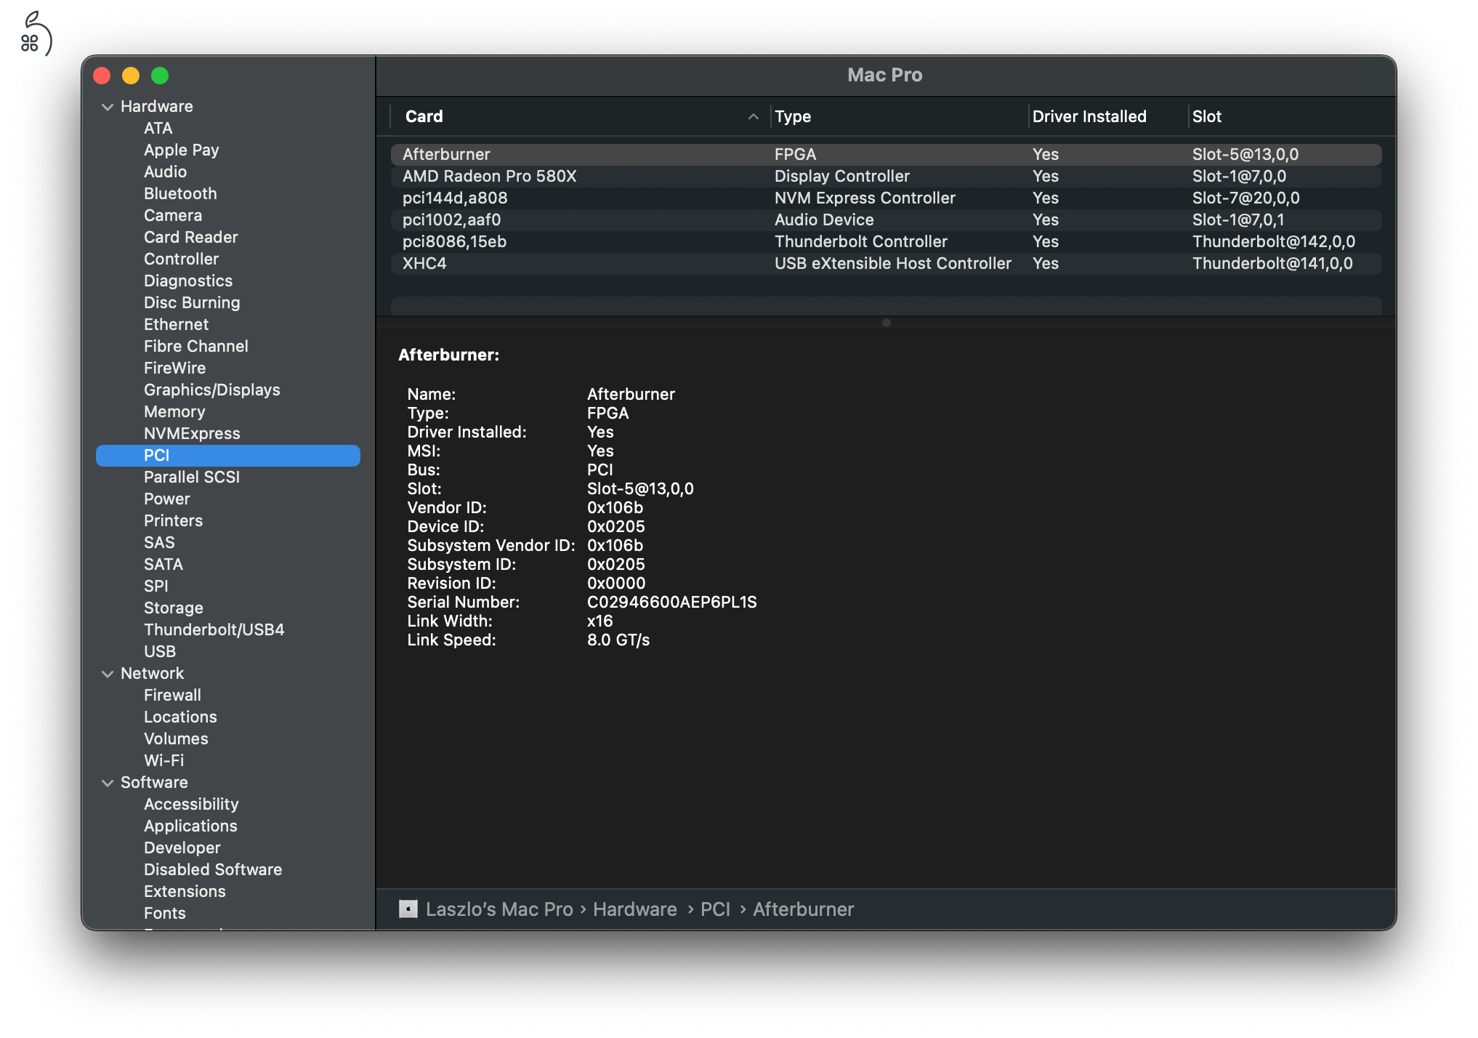Sort by the Type column header
1478x1038 pixels.
(793, 116)
